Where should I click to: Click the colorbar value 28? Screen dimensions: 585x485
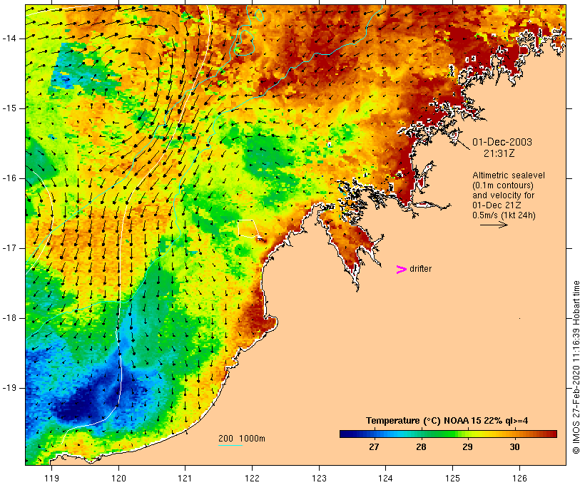[421, 446]
